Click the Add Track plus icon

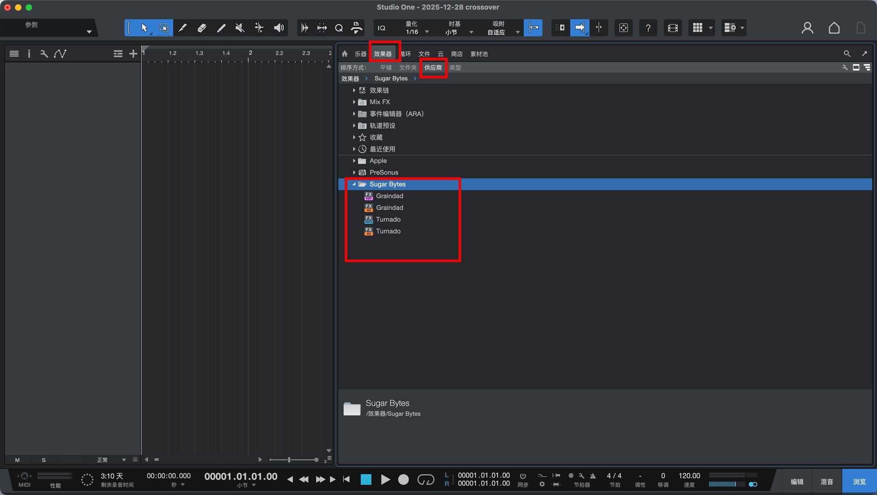(133, 54)
